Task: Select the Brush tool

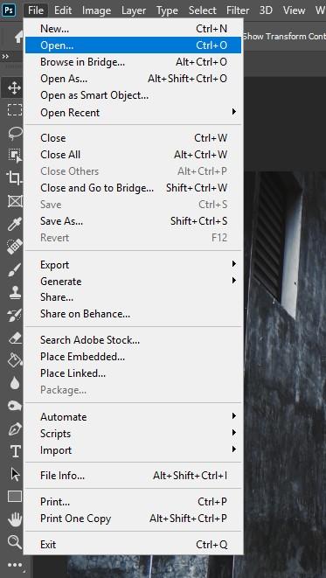Action: point(15,270)
